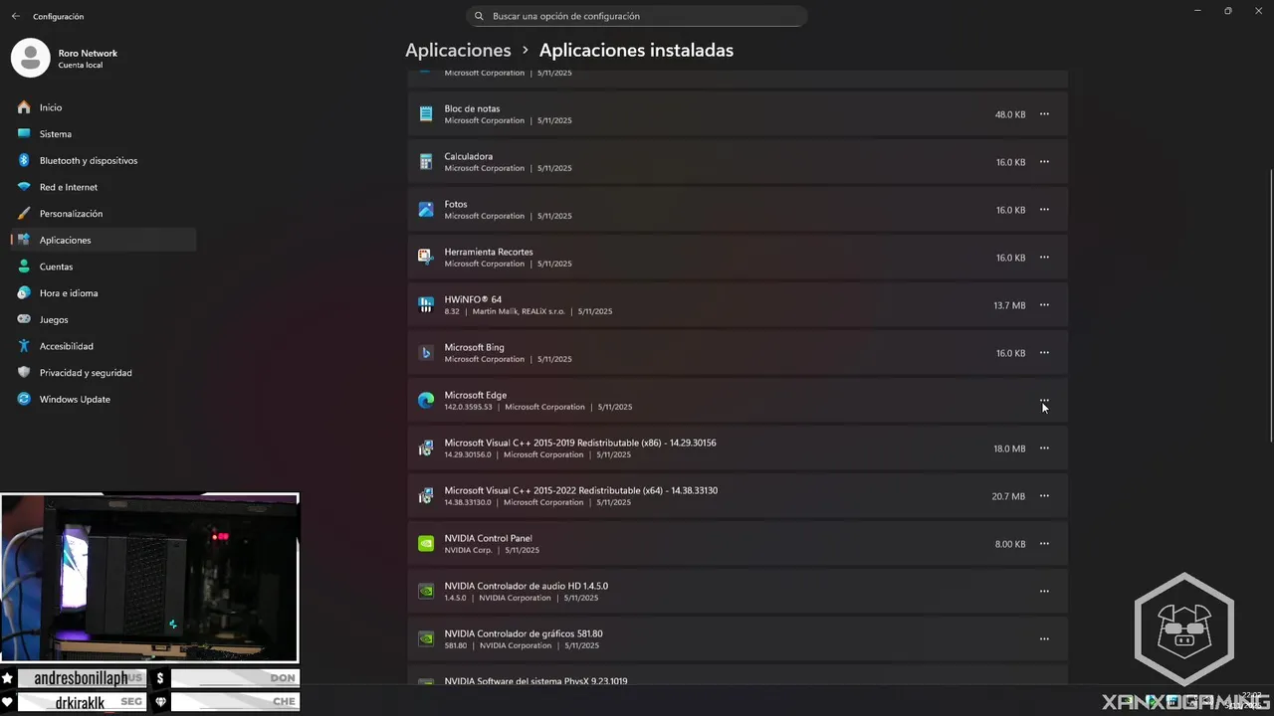The image size is (1274, 716).
Task: Click the Aplicaciones instaladas breadcrumb title
Action: 636,50
